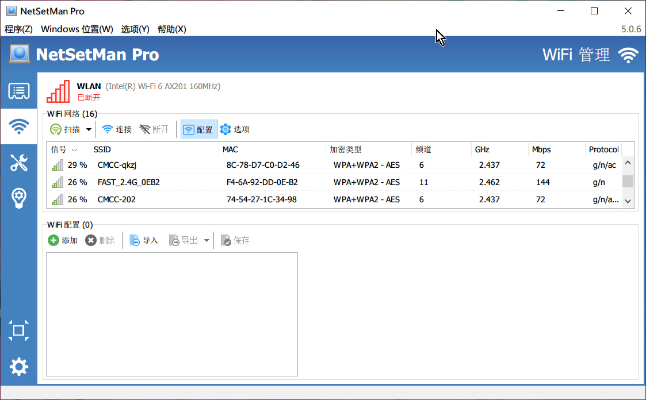The height and width of the screenshot is (400, 646).
Task: Open the 选项(Y) menu
Action: (x=135, y=29)
